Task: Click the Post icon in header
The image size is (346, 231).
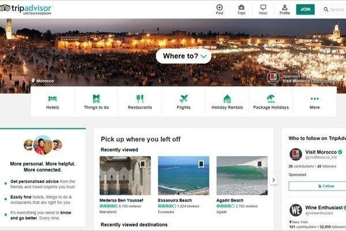Action: click(219, 8)
